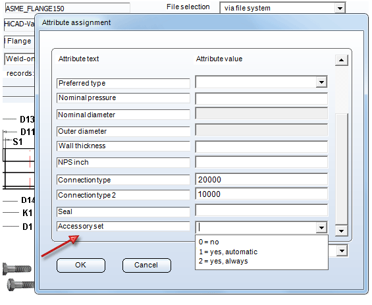
Task: Click the upper bolt thumbnail in background
Action: click(x=17, y=269)
